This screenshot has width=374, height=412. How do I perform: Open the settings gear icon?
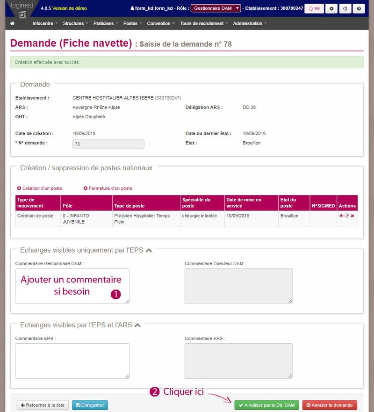point(331,8)
